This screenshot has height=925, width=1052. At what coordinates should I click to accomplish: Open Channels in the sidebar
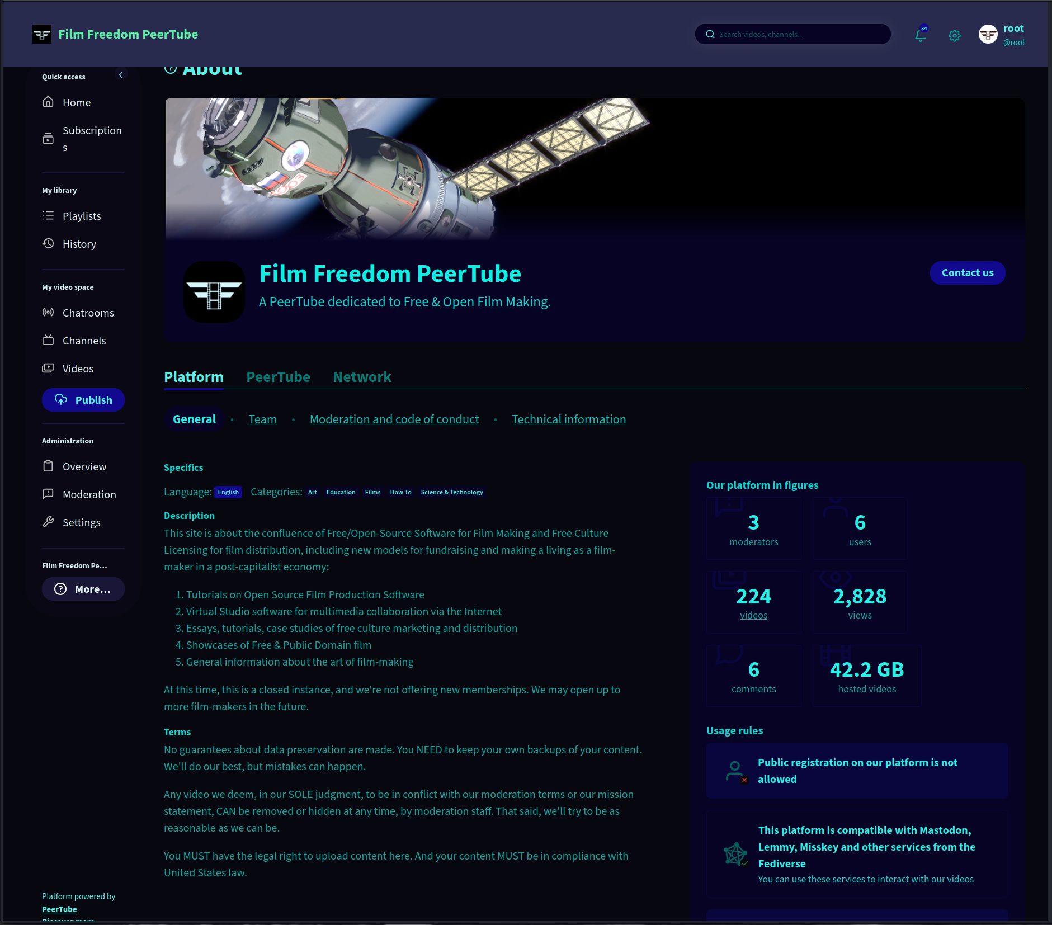[x=84, y=341]
